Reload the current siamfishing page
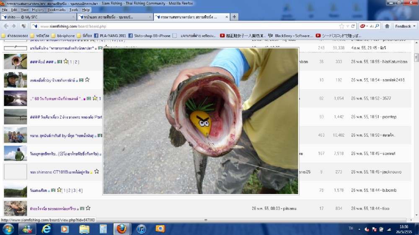The height and width of the screenshot is (235, 419). point(353,26)
